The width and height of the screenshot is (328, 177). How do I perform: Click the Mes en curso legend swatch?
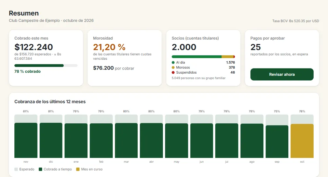coord(78,169)
